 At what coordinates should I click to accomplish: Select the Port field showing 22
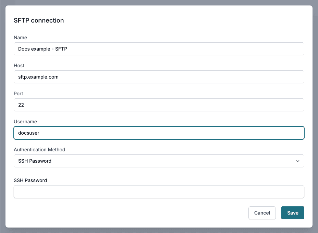pyautogui.click(x=159, y=105)
